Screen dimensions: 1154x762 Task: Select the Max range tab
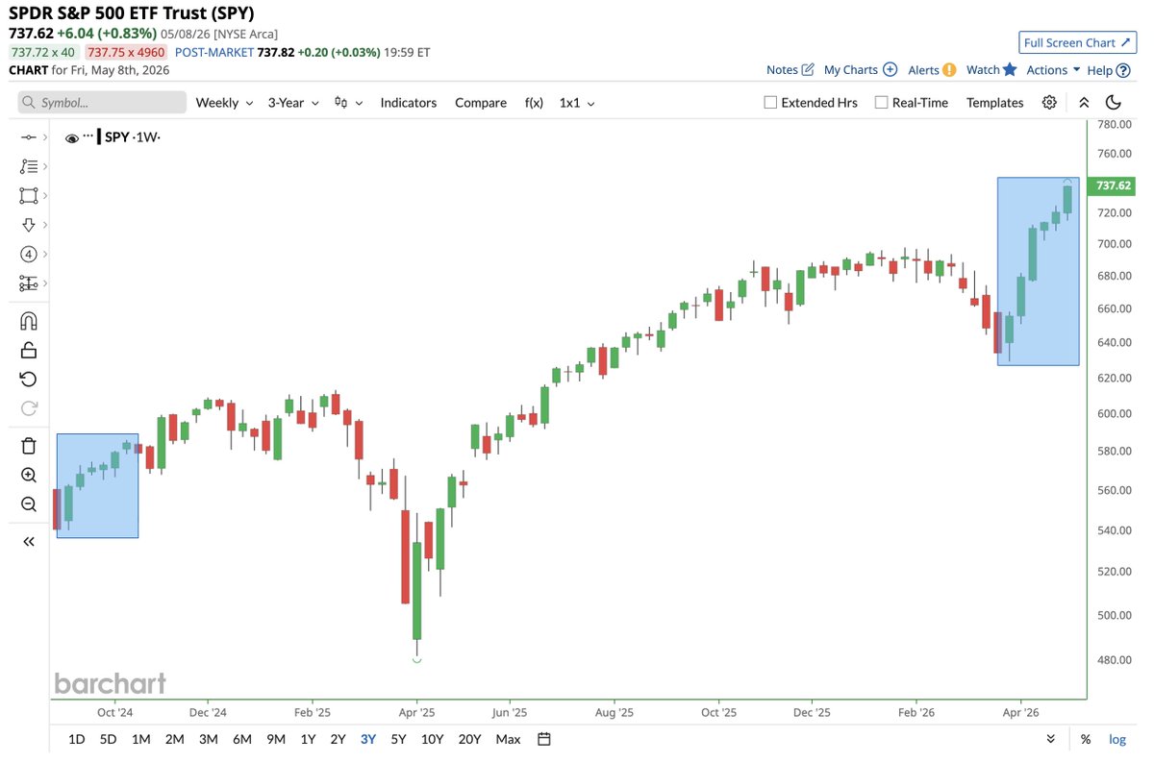[508, 739]
